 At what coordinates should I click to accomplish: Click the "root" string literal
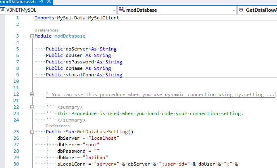point(91,145)
